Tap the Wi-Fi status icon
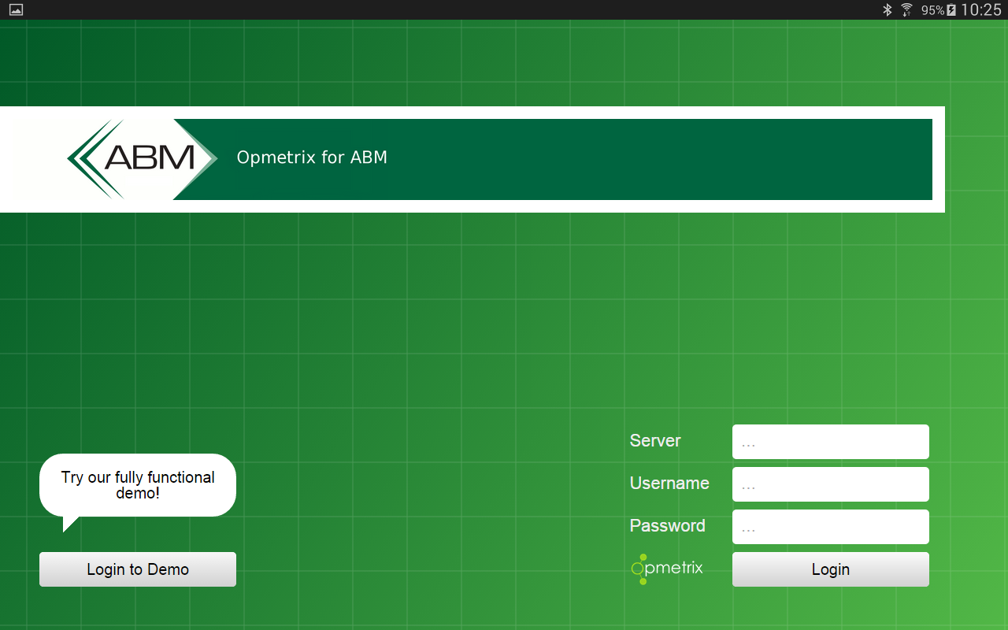This screenshot has width=1008, height=630. pos(907,9)
